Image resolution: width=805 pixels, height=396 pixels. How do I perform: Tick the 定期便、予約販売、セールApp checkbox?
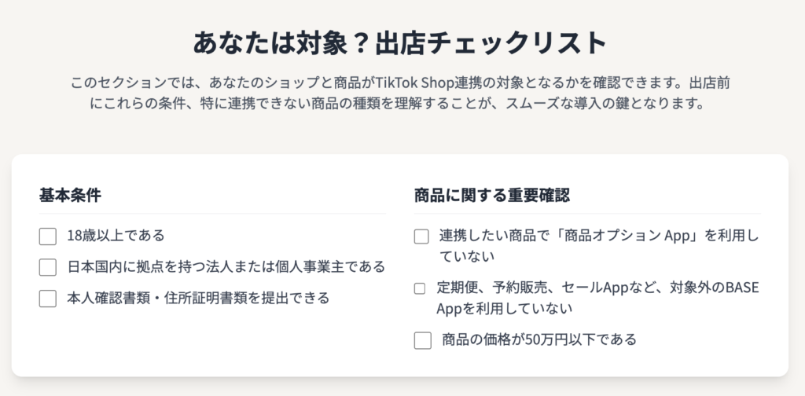point(420,289)
